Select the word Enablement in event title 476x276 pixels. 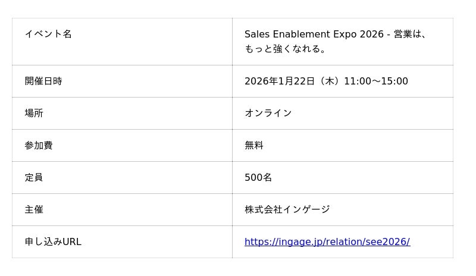[300, 34]
